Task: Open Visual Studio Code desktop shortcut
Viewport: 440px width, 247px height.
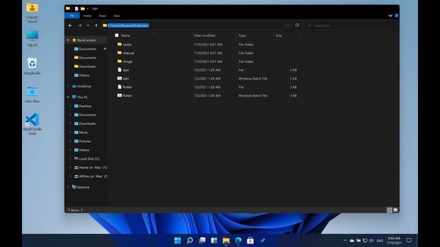Action: click(32, 124)
